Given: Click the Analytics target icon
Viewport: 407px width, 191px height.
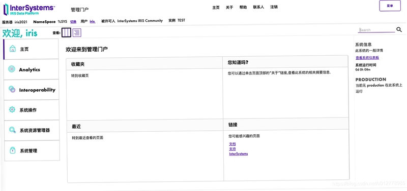Looking at the screenshot, I should (x=12, y=69).
